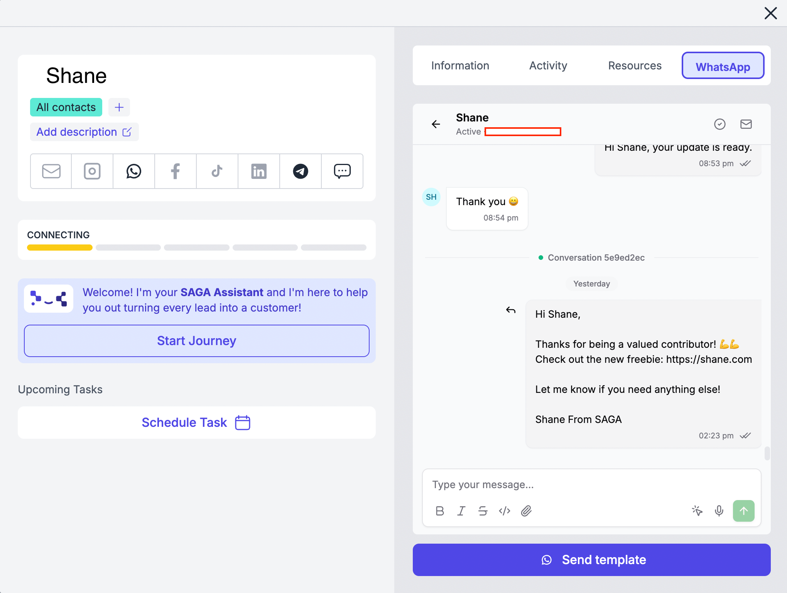Switch to the Information tab

pyautogui.click(x=460, y=66)
